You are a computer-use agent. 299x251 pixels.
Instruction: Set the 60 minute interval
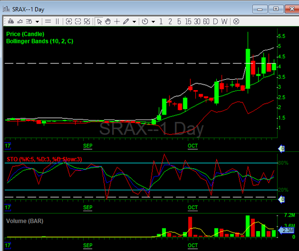[x=206, y=21]
